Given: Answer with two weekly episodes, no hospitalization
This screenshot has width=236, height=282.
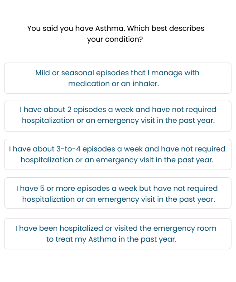Looking at the screenshot, I should click(x=118, y=117).
